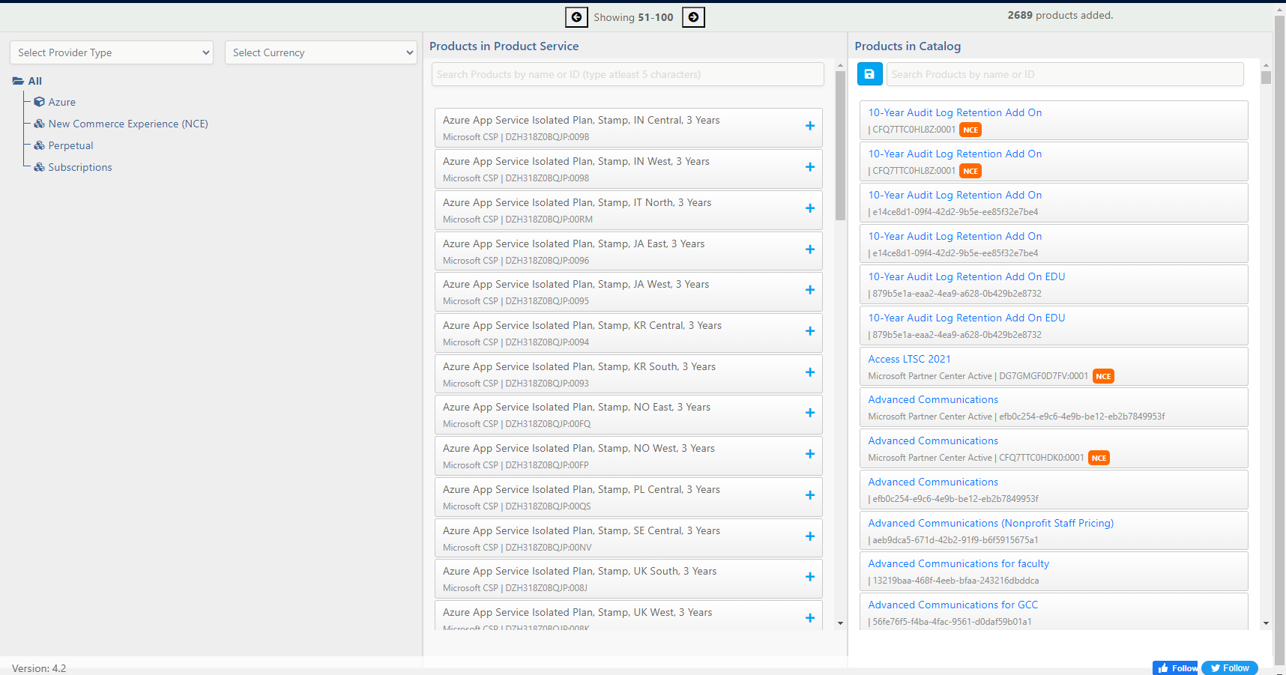1286x675 pixels.
Task: Open Advanced Communications for GCC product
Action: (953, 605)
